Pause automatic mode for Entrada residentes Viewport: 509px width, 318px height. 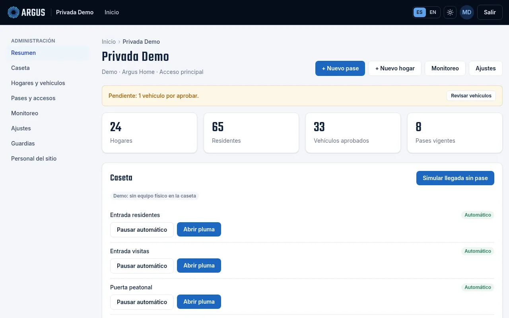tap(142, 230)
